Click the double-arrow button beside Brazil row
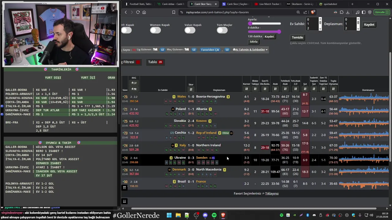 point(124,188)
